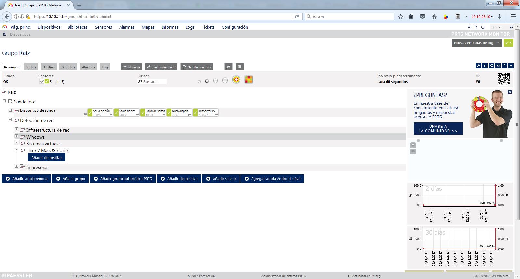Click the PRTG refresh icon beside the help question mark
The width and height of the screenshot is (520, 279).
[x=470, y=27]
